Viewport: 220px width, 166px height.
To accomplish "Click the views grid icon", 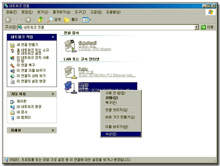I will pyautogui.click(x=86, y=20).
